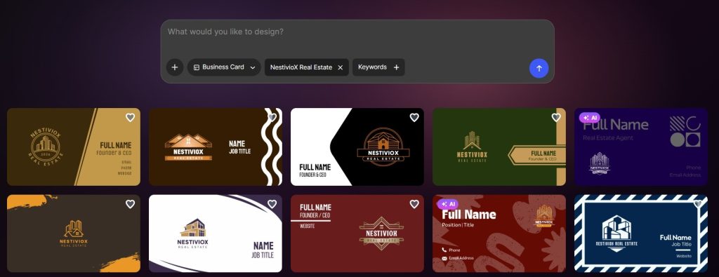This screenshot has height=277, width=719.
Task: Open the white purple-curve house card template
Action: coord(216,234)
